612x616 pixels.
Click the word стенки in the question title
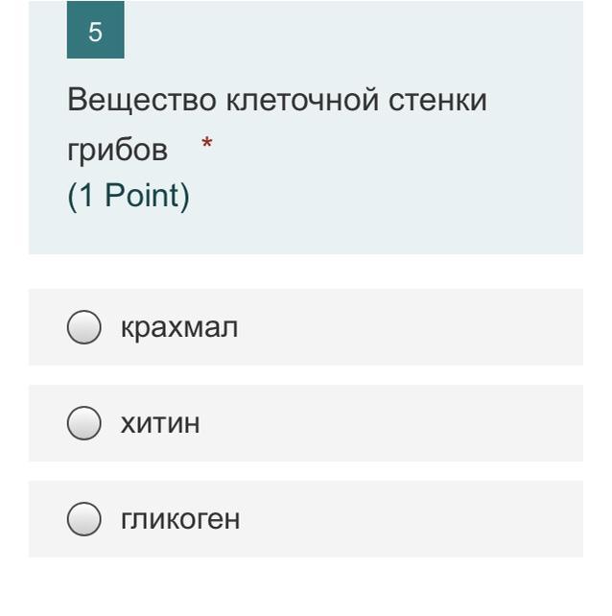pyautogui.click(x=437, y=100)
